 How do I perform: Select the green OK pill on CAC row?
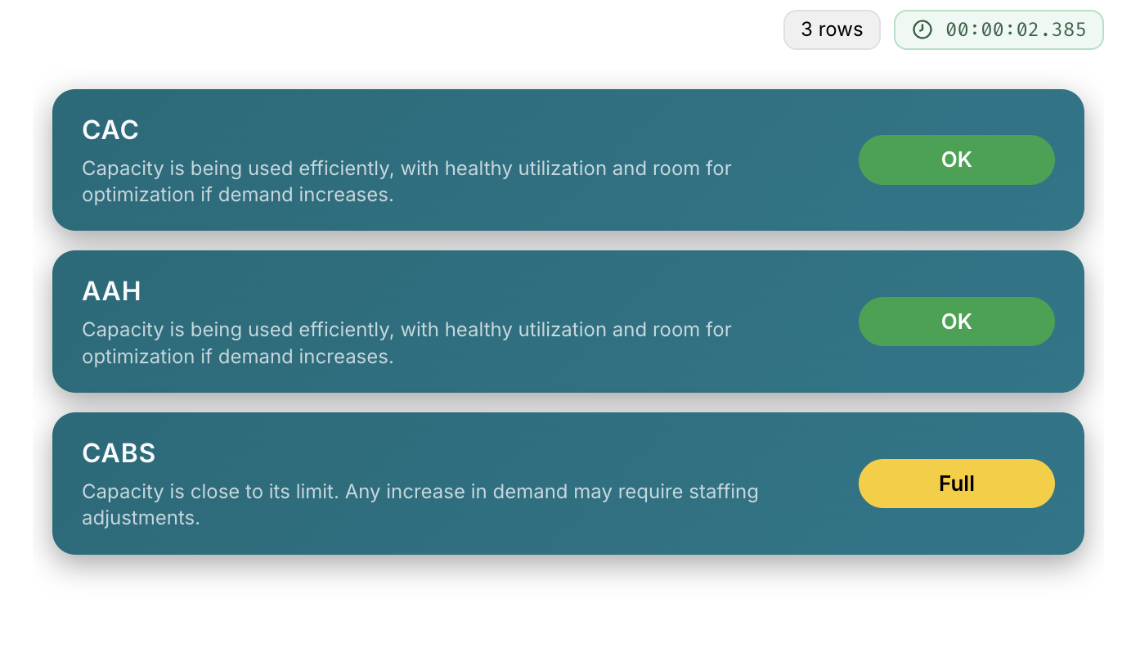tap(956, 160)
